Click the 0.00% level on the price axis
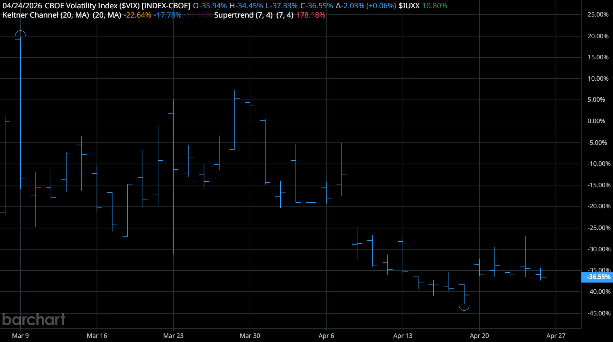 596,121
